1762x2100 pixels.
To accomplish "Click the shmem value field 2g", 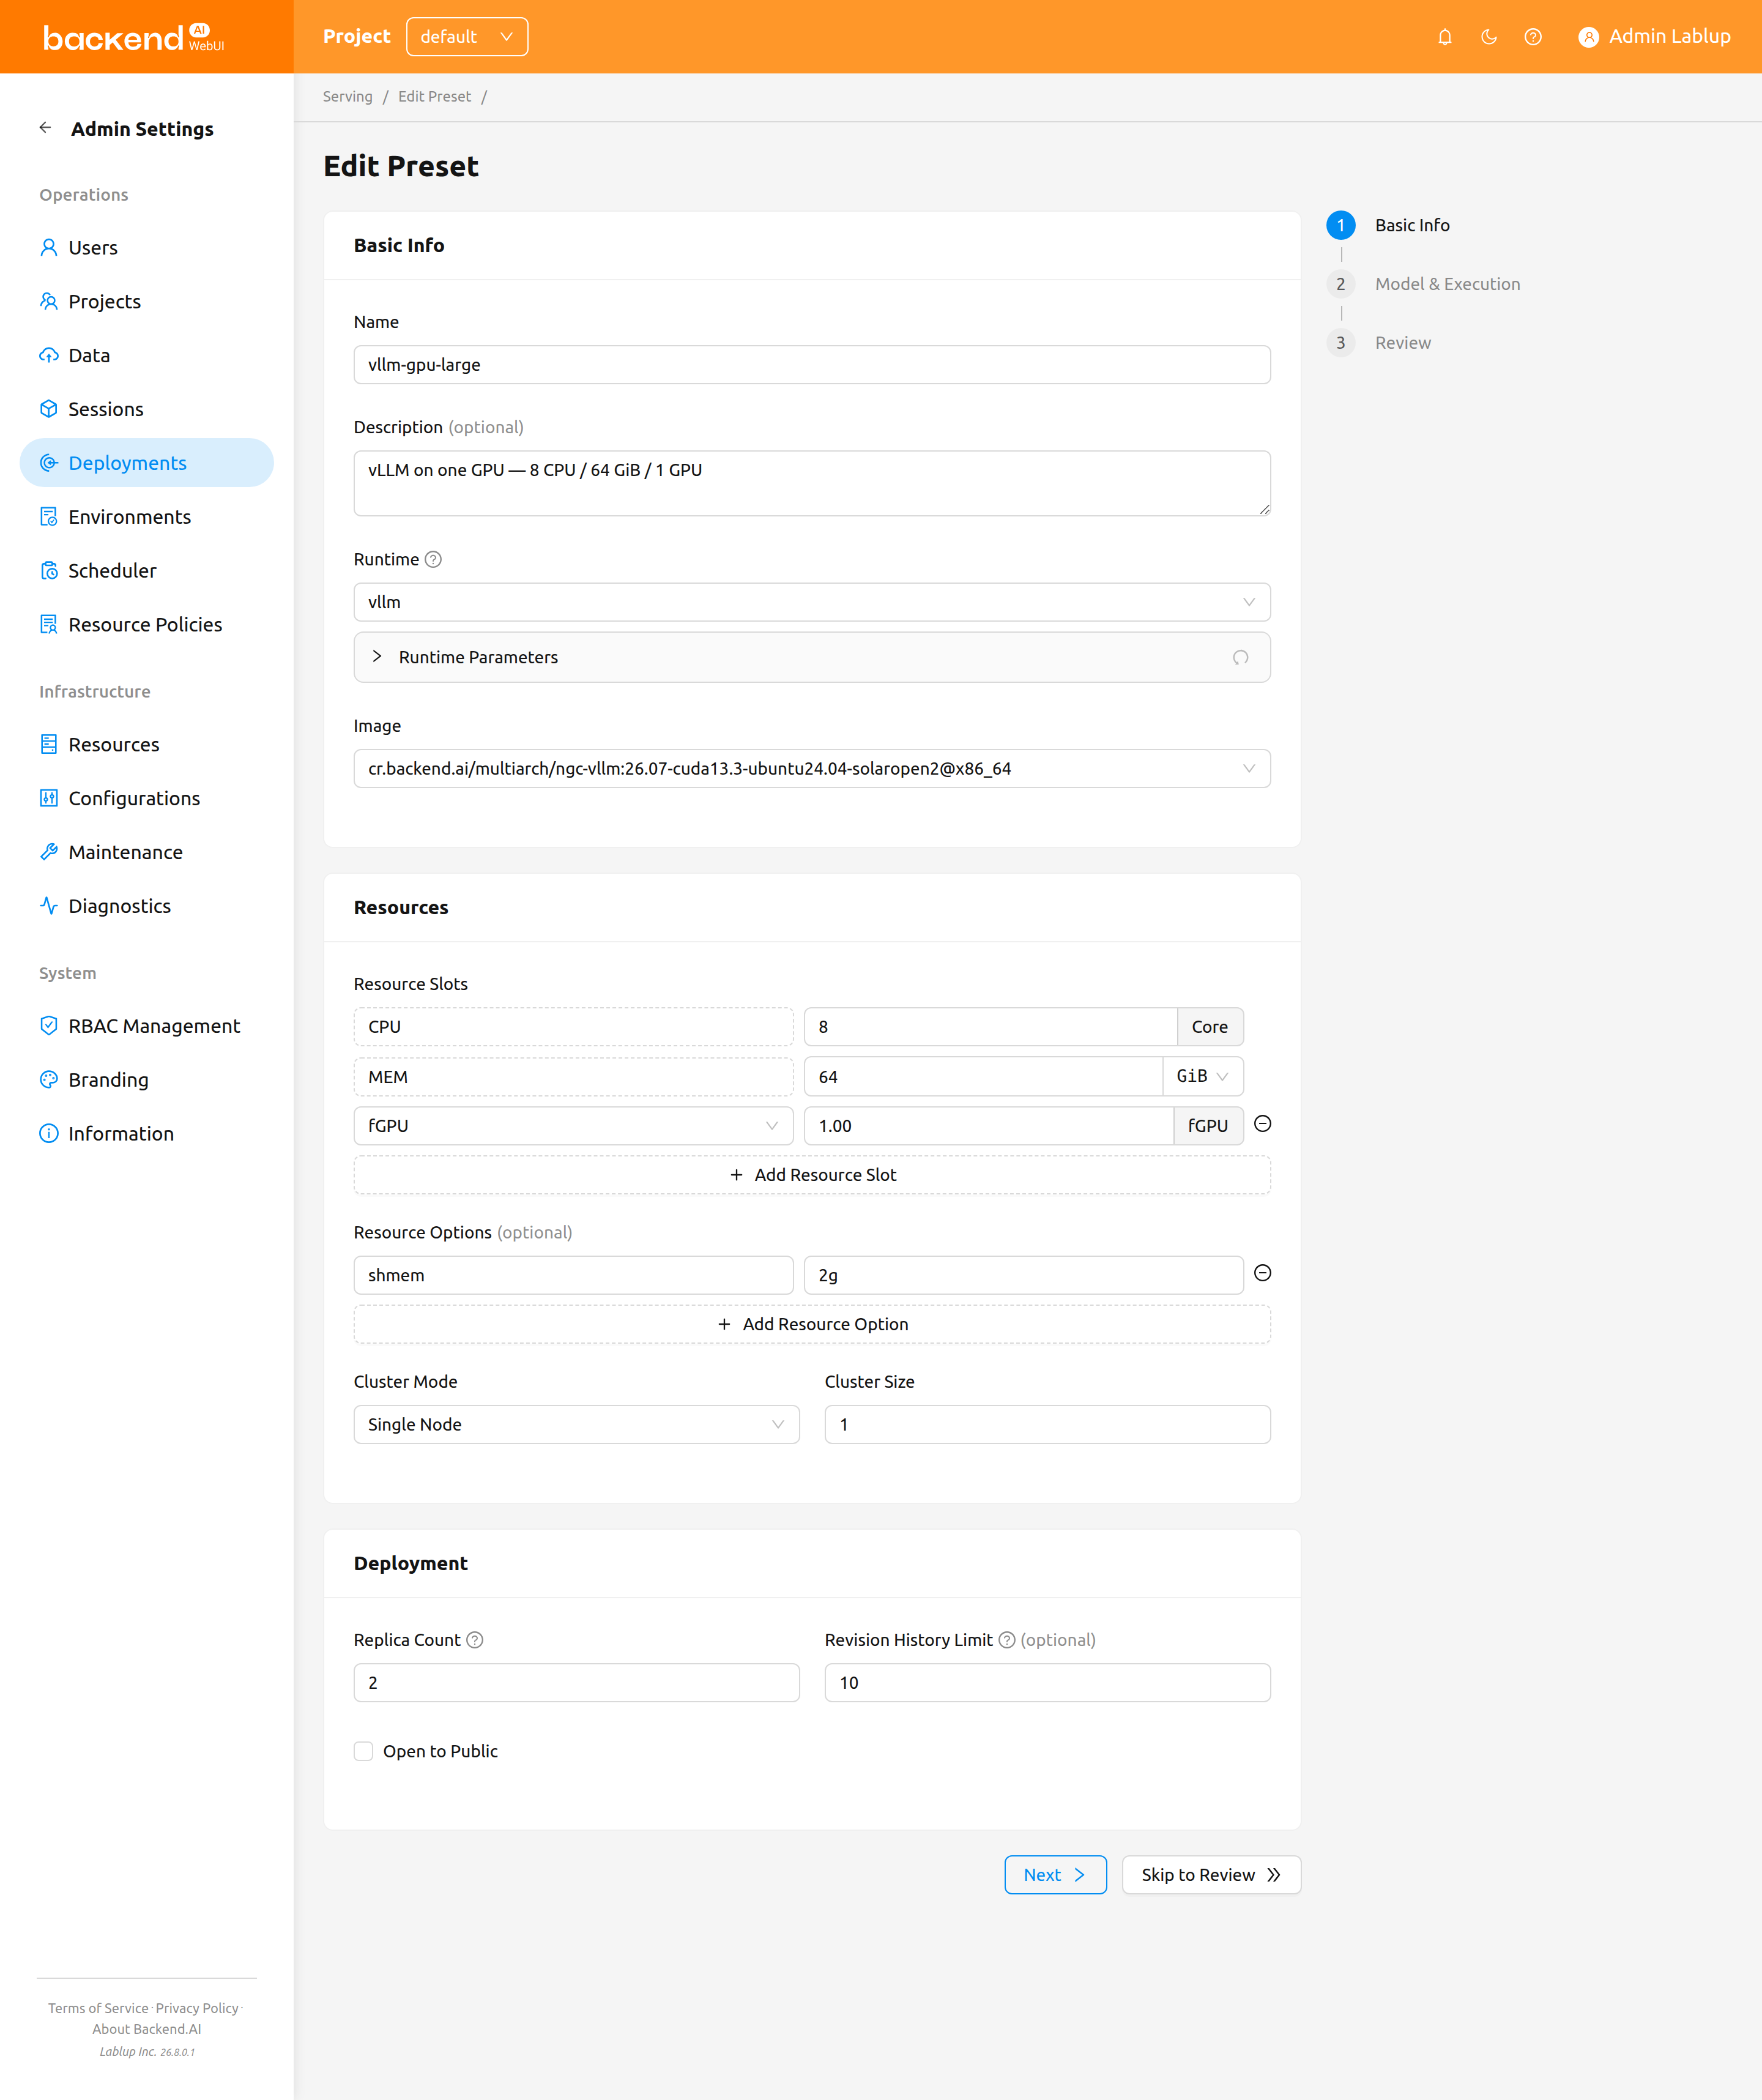I will click(1024, 1276).
